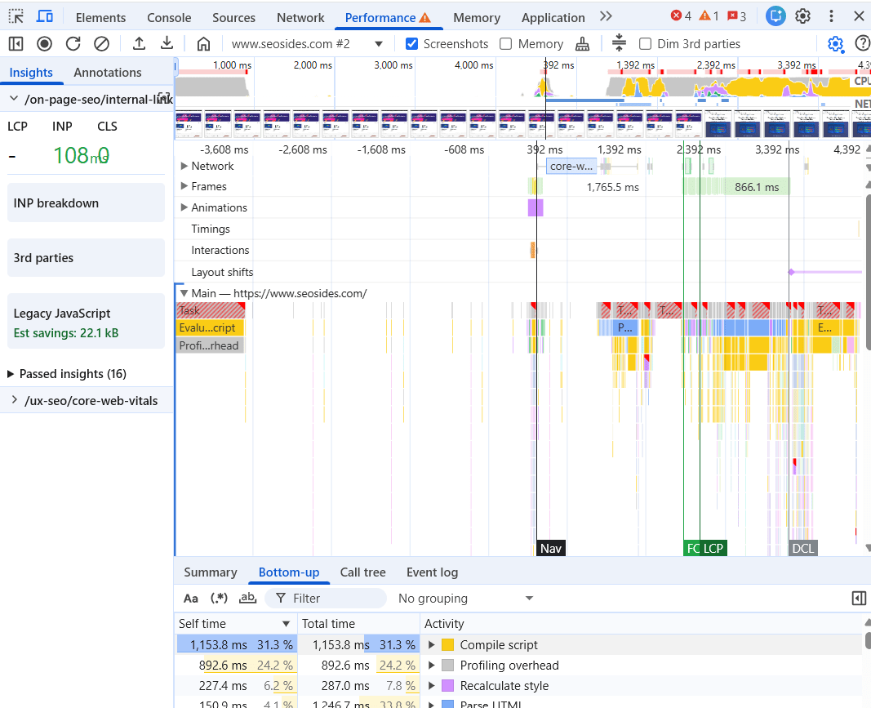
Task: Open the DevTools three-dot menu
Action: click(x=831, y=16)
